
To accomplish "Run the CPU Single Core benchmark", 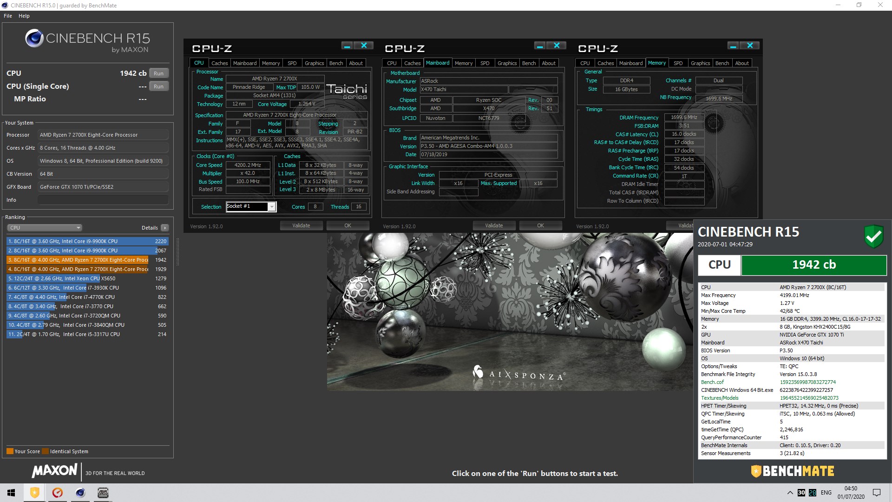I will (159, 86).
